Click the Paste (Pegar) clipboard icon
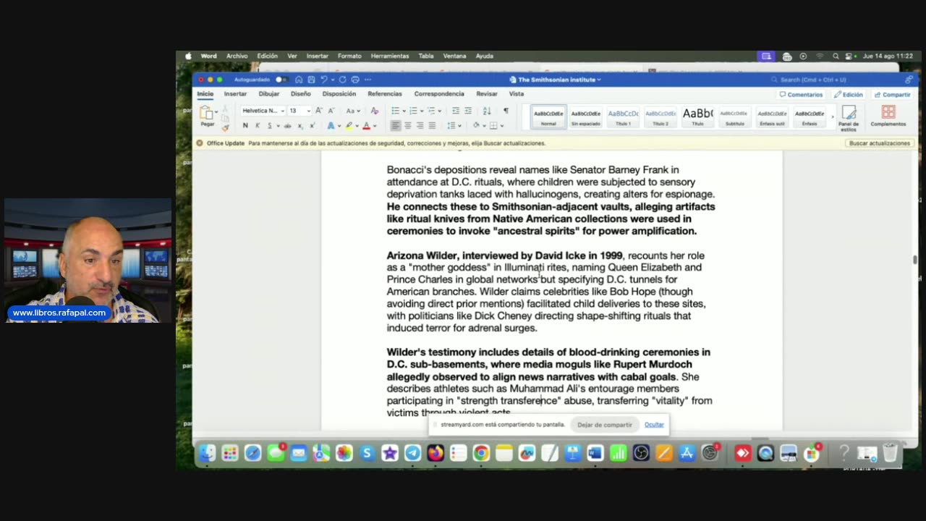926x521 pixels. pyautogui.click(x=207, y=112)
